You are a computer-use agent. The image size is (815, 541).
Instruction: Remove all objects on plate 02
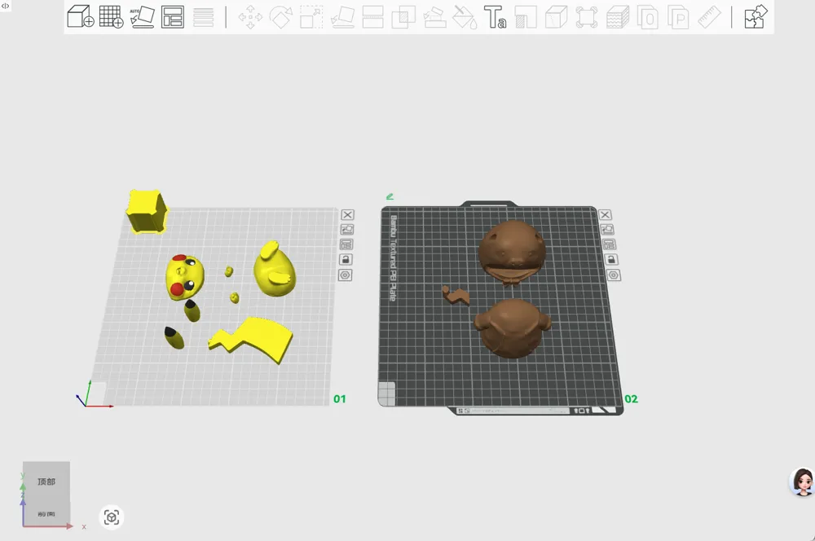coord(605,214)
